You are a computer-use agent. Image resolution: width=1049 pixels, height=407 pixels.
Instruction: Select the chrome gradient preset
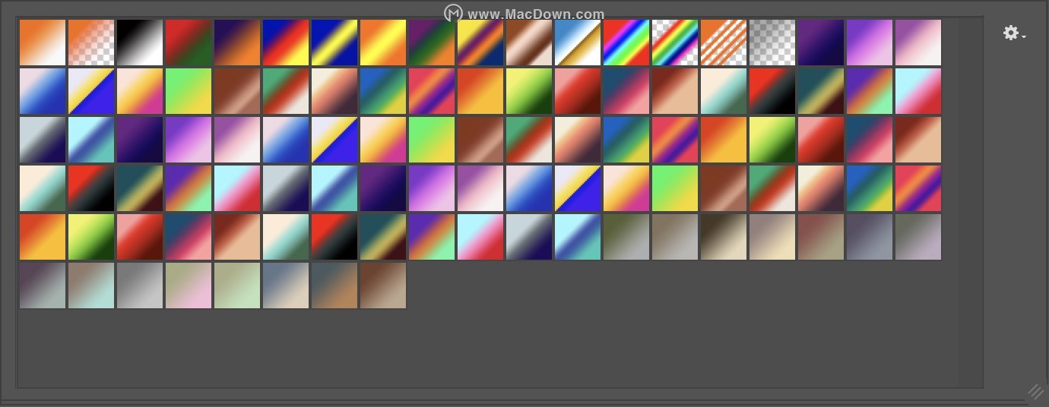(578, 43)
